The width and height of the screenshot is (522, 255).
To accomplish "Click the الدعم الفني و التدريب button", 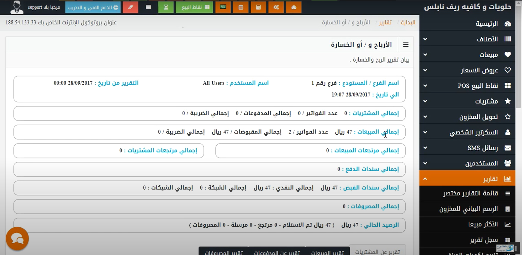I will (x=93, y=7).
